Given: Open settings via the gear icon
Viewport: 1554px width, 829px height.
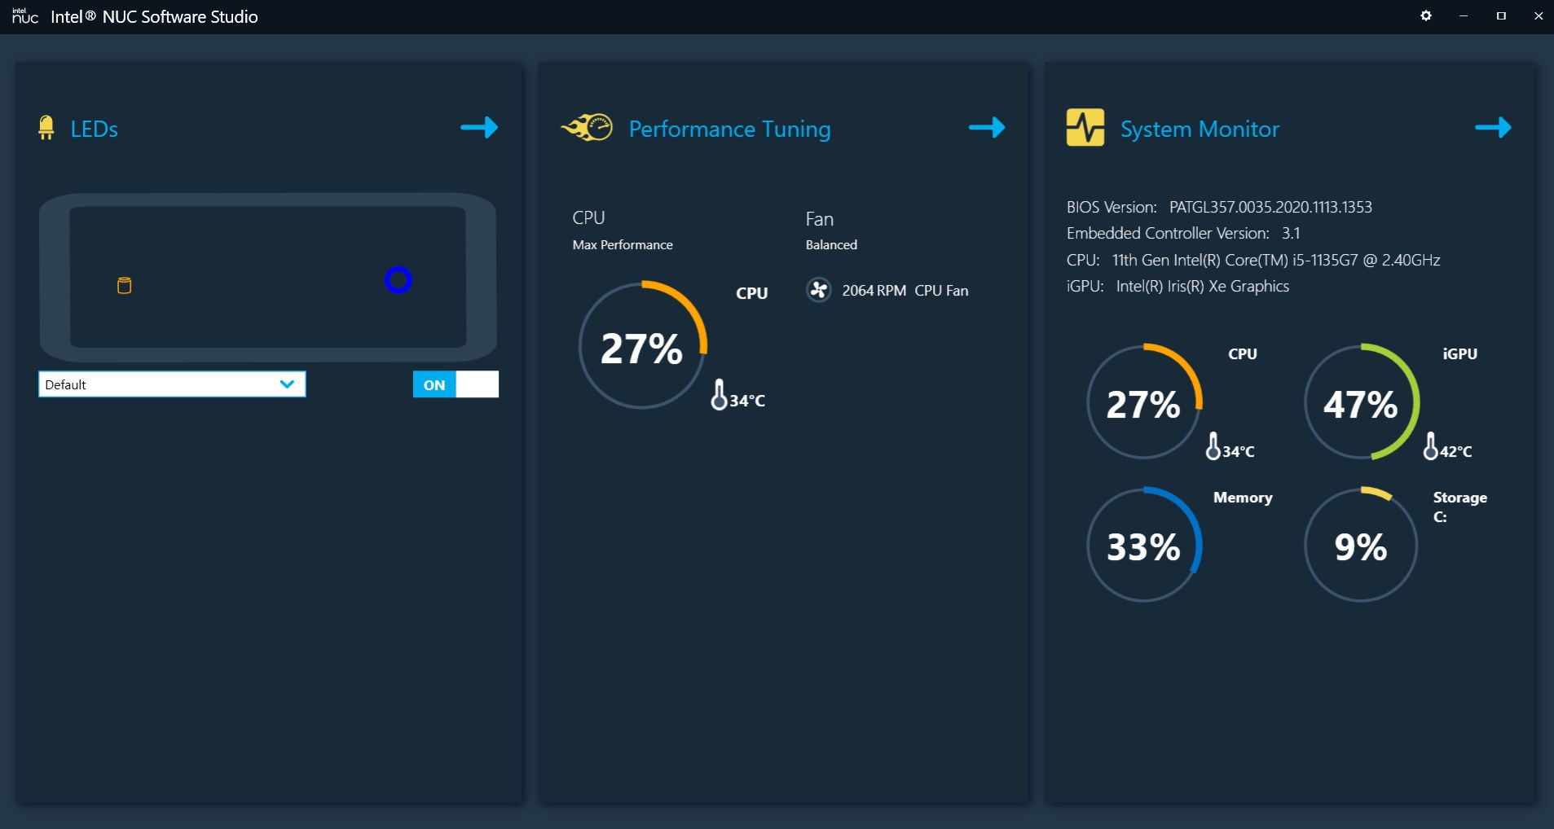Looking at the screenshot, I should (1426, 15).
